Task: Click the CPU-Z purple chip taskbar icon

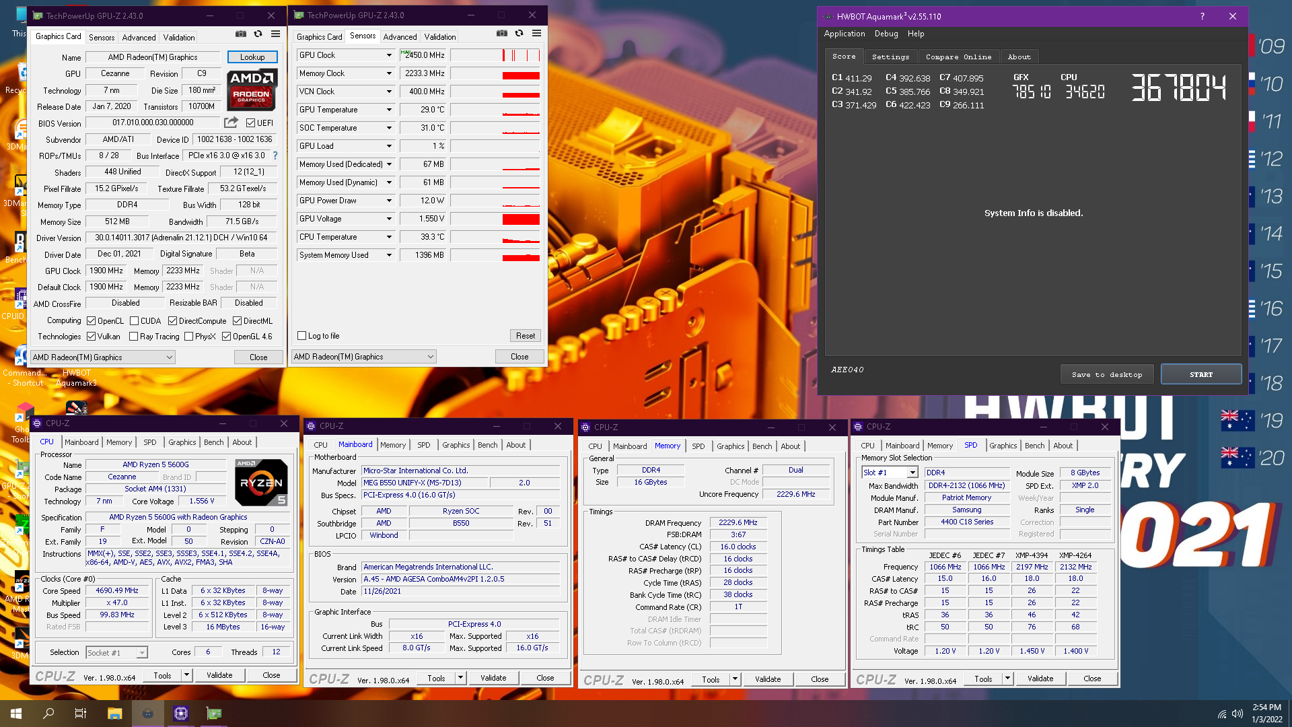Action: click(181, 714)
